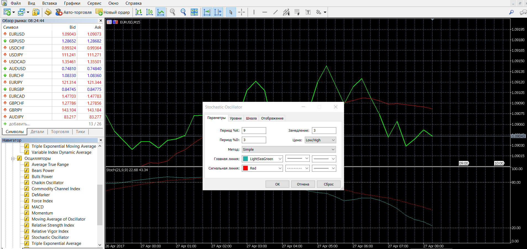527x249 pixels.
Task: Select the GBPUSD row in Market Watch
Action: click(52, 41)
